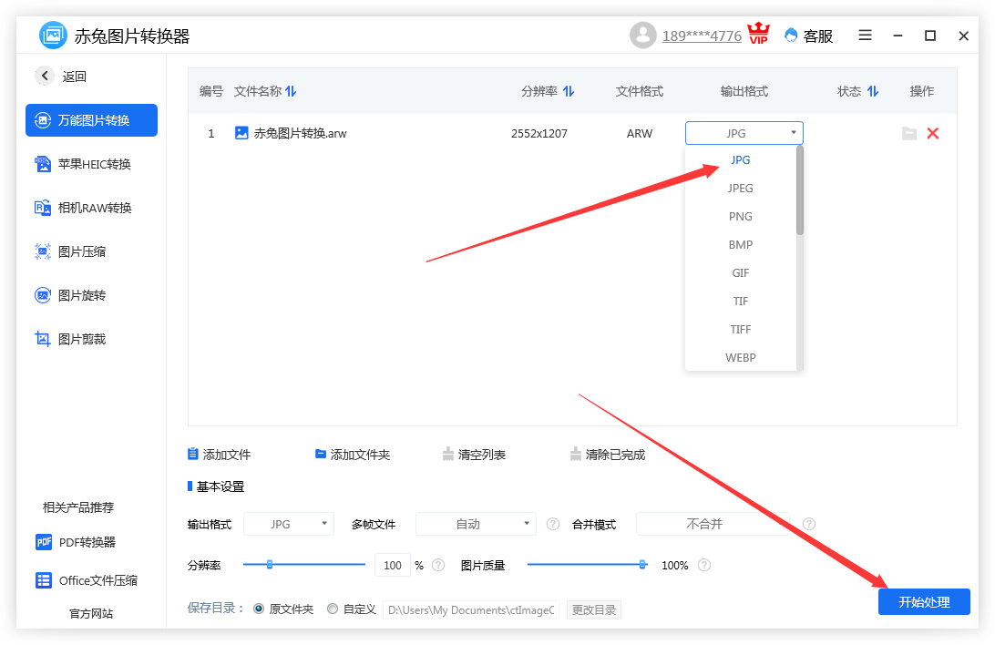The height and width of the screenshot is (645, 995).
Task: Click help icon beside 合并模式 setting
Action: (808, 524)
